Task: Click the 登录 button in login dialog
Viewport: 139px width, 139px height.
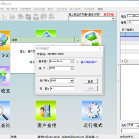Action: [90, 81]
